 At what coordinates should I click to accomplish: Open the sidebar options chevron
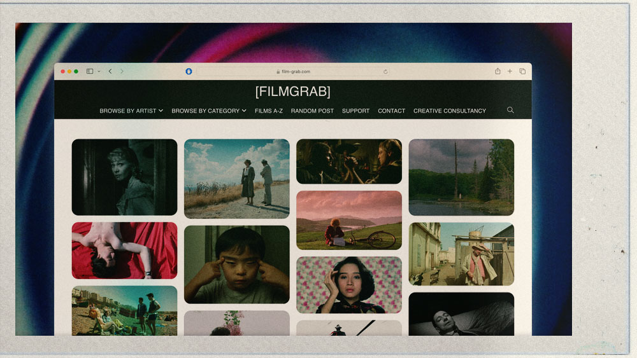99,71
